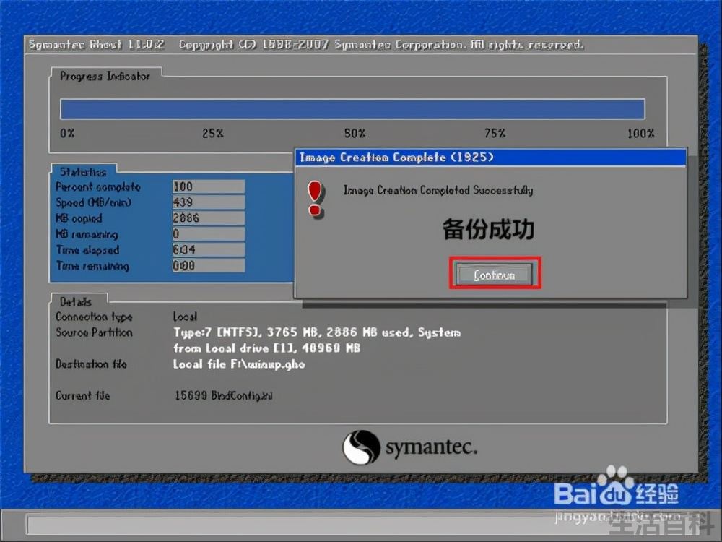Click the 'Connection type' label
The image size is (722, 542).
point(94,317)
